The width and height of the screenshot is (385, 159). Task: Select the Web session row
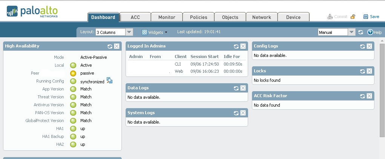[187, 71]
